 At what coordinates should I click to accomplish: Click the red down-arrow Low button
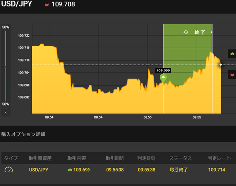click(232, 75)
